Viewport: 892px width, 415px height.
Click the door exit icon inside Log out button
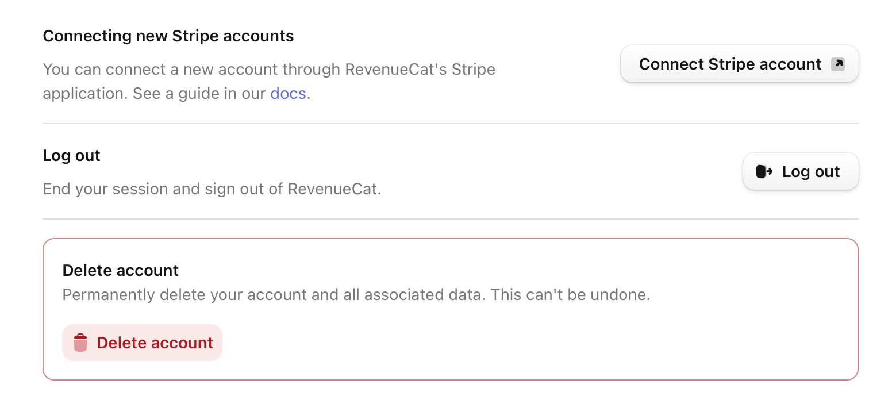(764, 171)
